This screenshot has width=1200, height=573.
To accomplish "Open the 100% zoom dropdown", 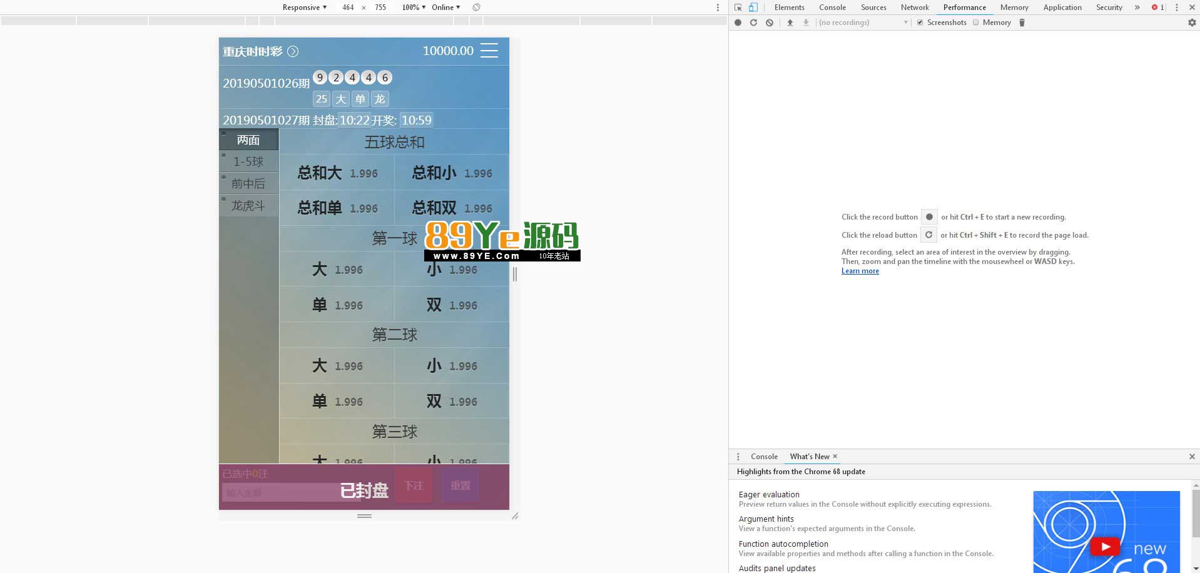I will [414, 8].
